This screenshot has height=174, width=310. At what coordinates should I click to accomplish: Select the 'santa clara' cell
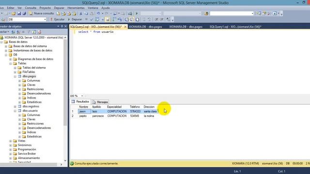click(150, 112)
